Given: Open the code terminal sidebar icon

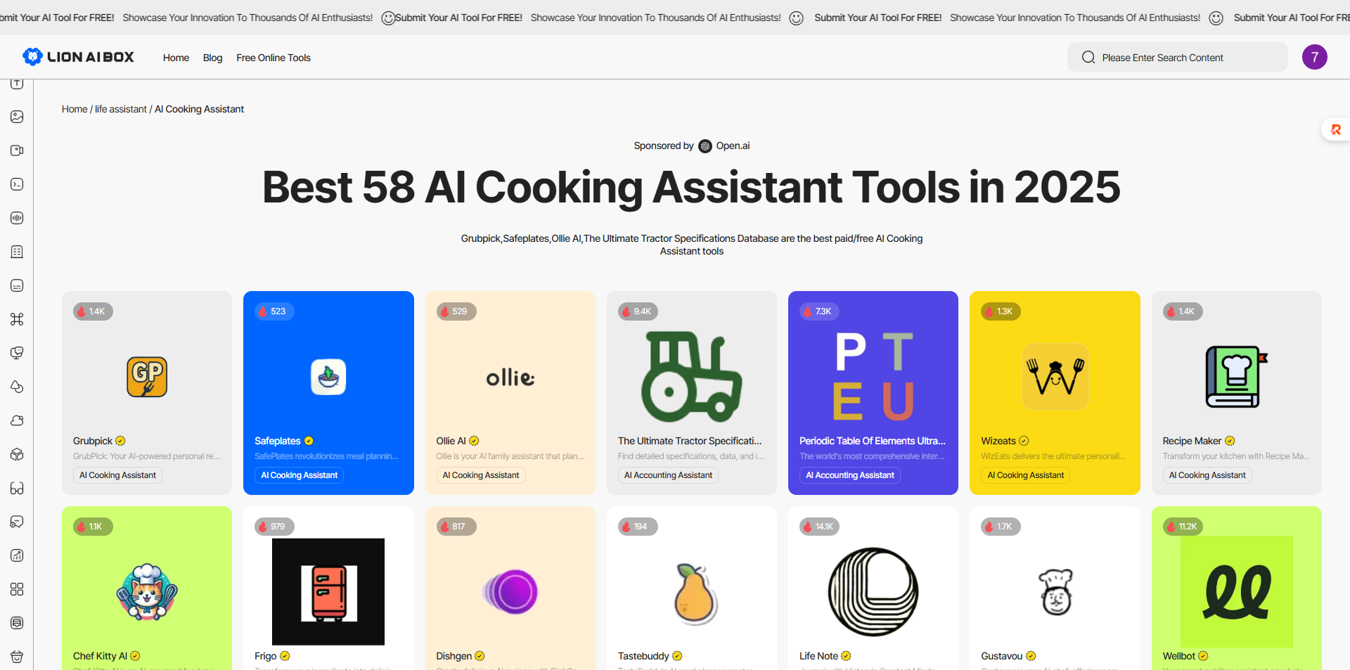Looking at the screenshot, I should (17, 184).
